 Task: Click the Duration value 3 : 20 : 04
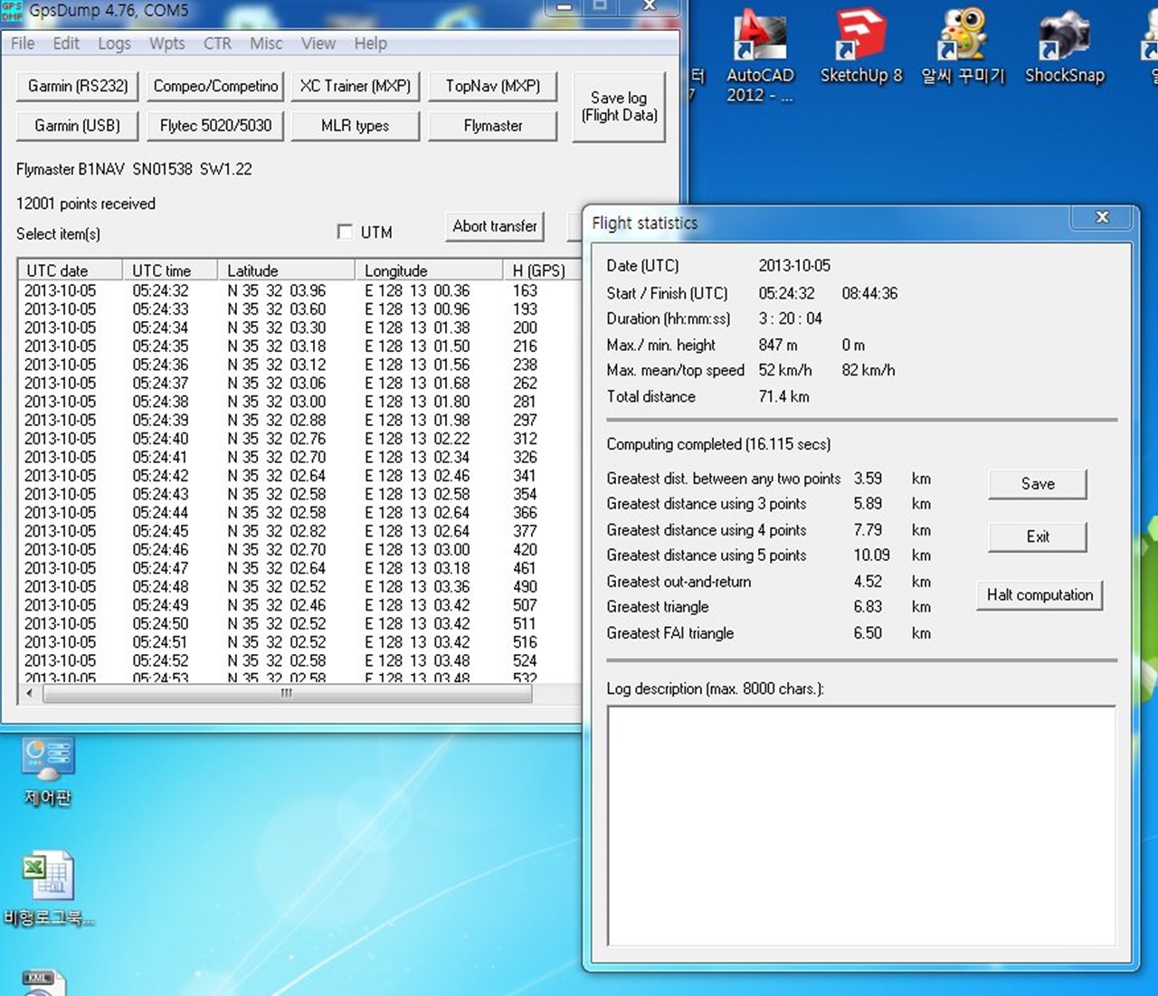click(790, 318)
